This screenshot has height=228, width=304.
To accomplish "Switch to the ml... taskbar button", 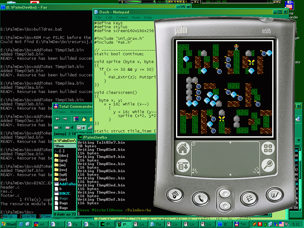I will pos(40,224).
